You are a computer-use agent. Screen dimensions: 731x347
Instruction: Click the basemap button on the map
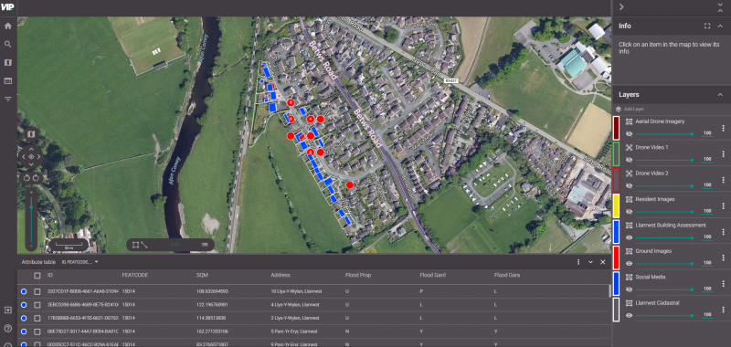(x=31, y=134)
